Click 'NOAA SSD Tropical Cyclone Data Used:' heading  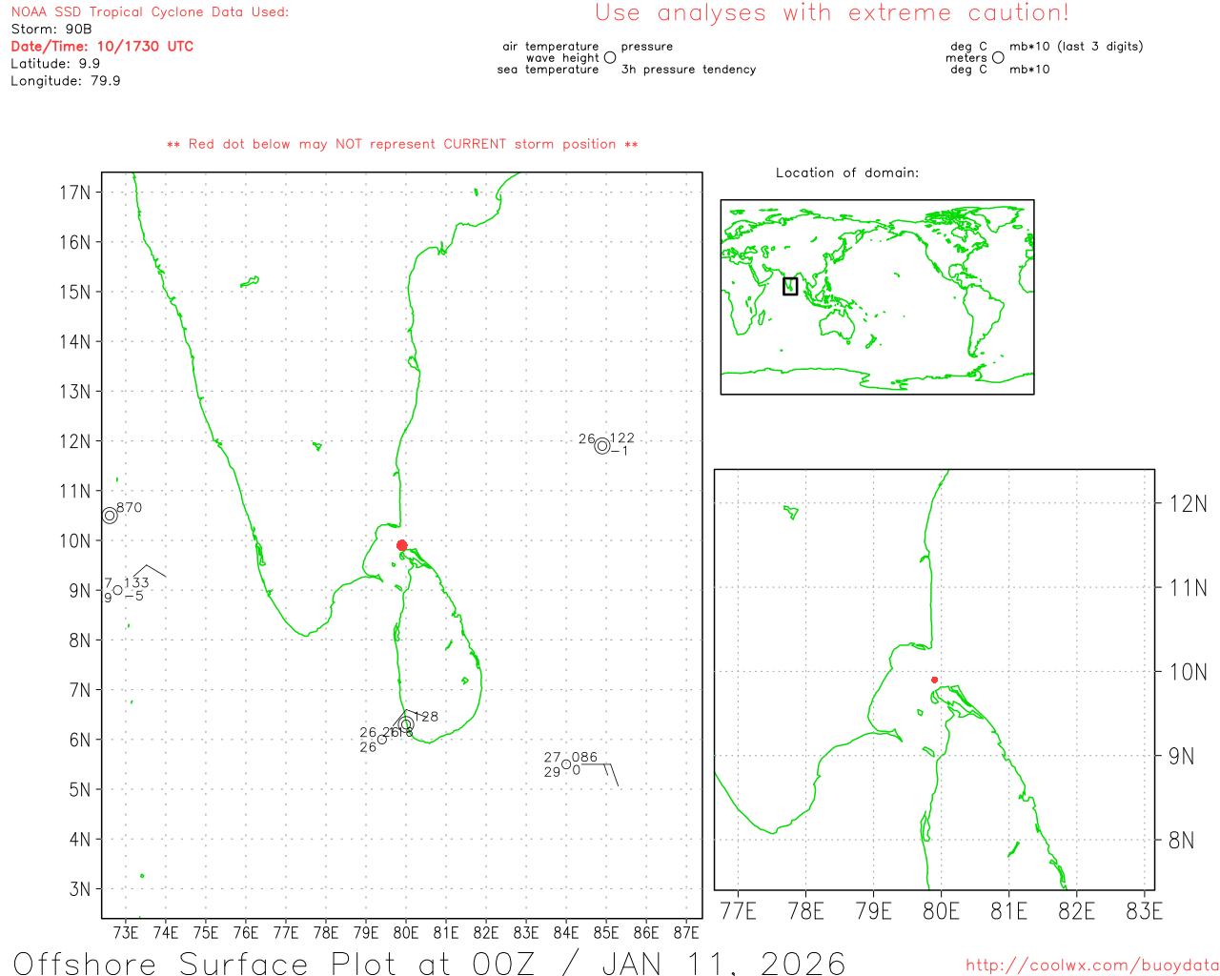click(x=150, y=11)
